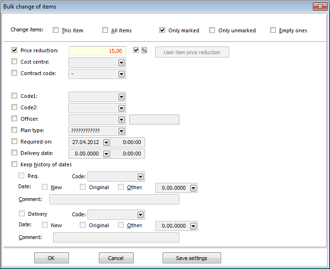330x269 pixels.
Task: Tick the Code2 checkbox
Action: pos(14,107)
